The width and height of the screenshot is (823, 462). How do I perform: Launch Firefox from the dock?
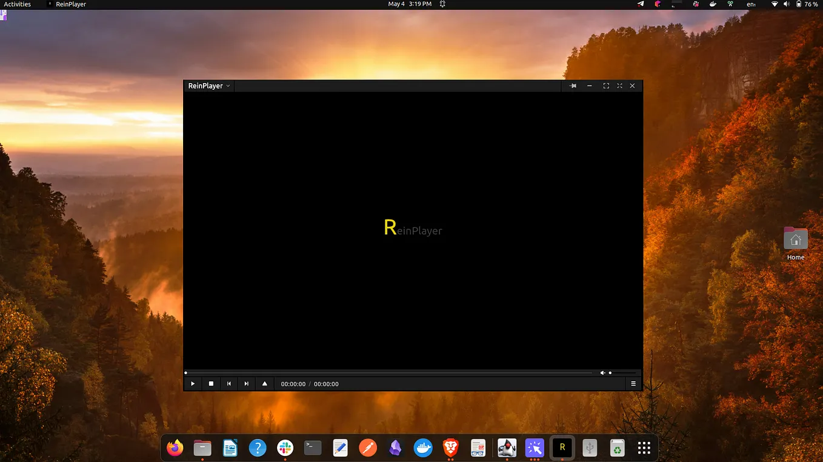pyautogui.click(x=175, y=448)
